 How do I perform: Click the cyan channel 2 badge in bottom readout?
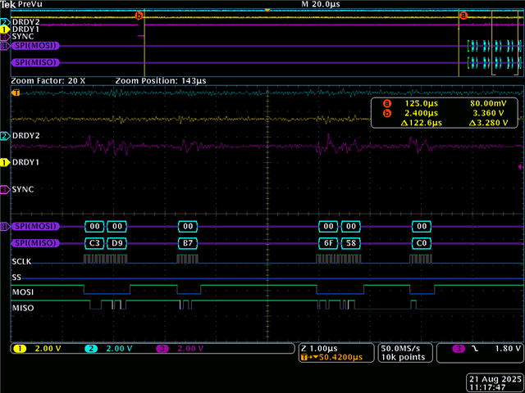click(x=91, y=349)
